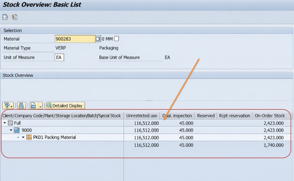Click the second toolbar icon below the title

point(14,17)
